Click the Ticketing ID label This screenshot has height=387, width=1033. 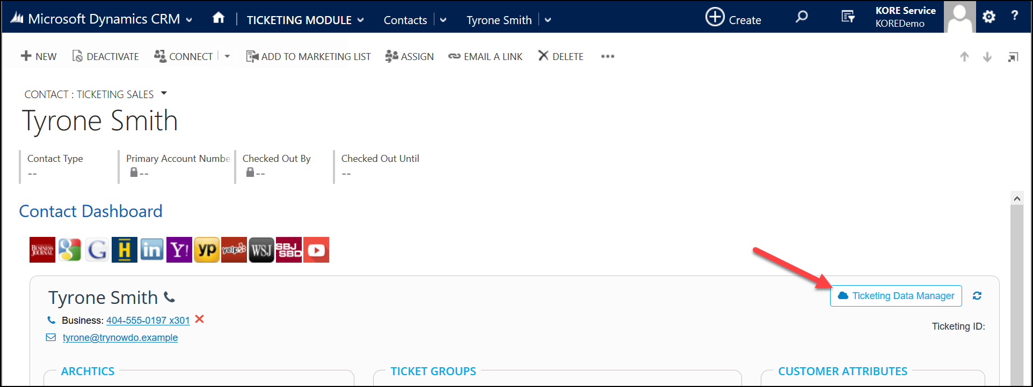tap(958, 326)
